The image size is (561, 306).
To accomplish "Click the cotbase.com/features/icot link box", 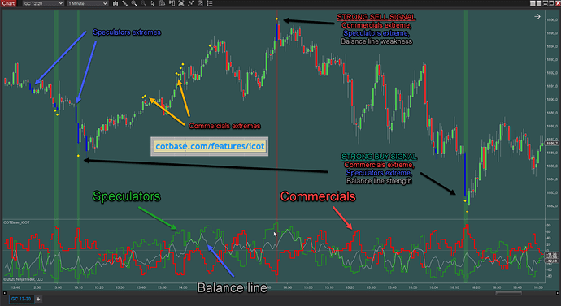I will click(210, 146).
